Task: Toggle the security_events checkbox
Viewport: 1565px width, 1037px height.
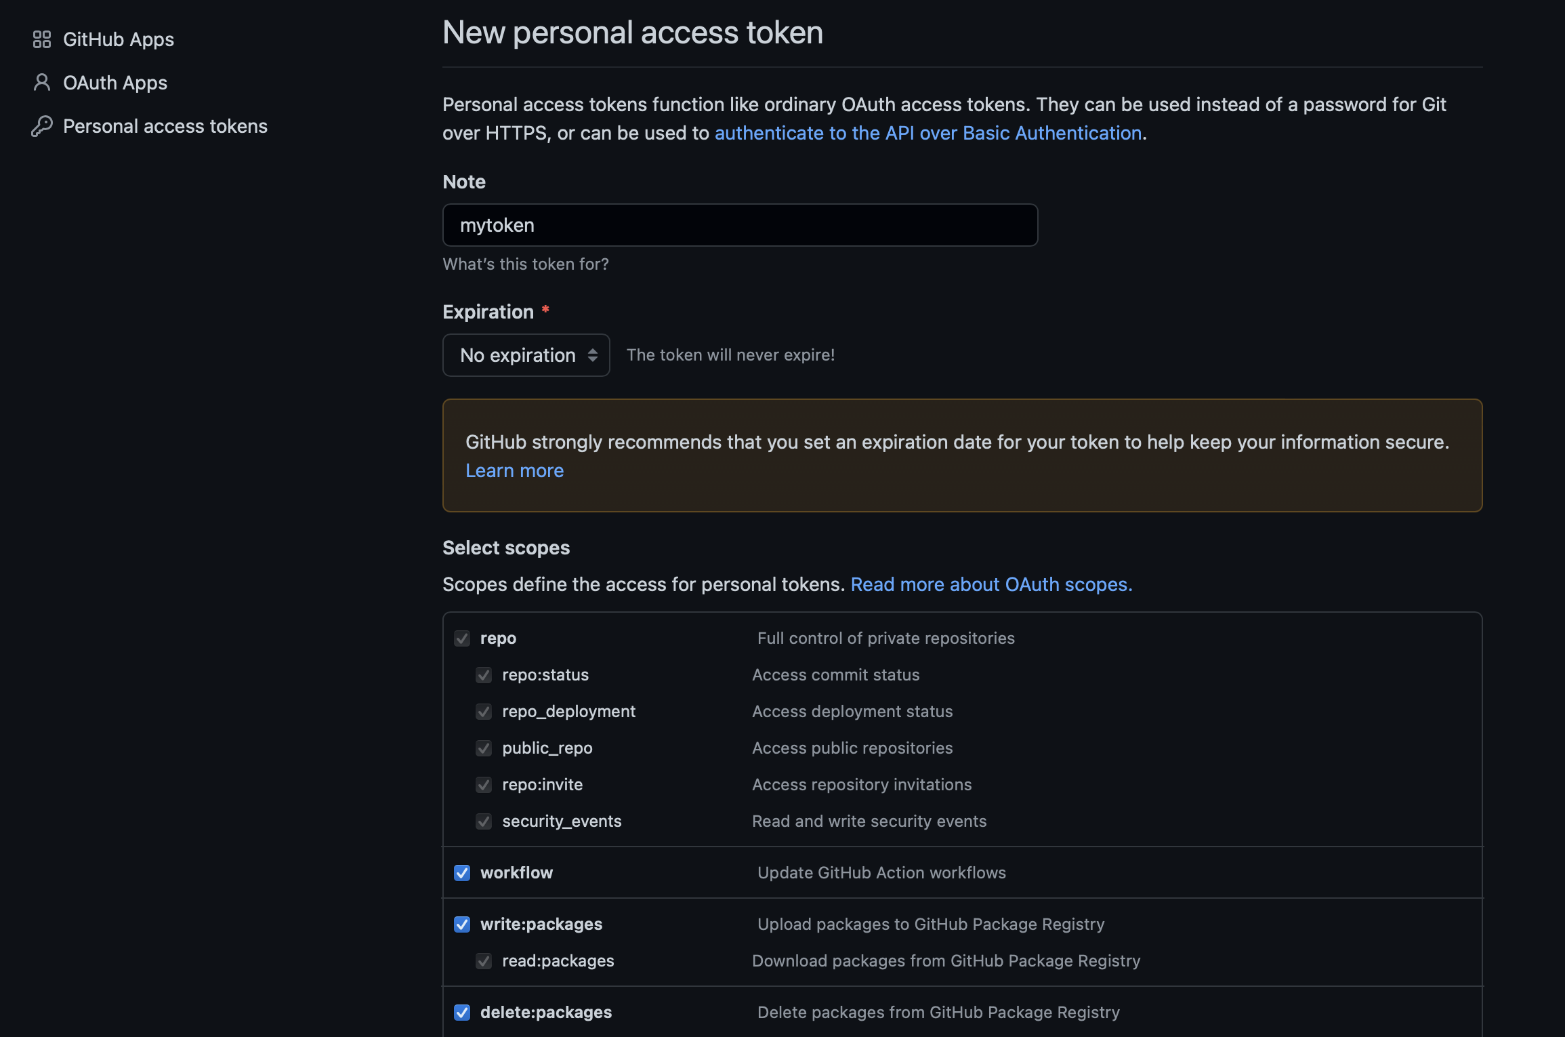Action: pyautogui.click(x=484, y=821)
